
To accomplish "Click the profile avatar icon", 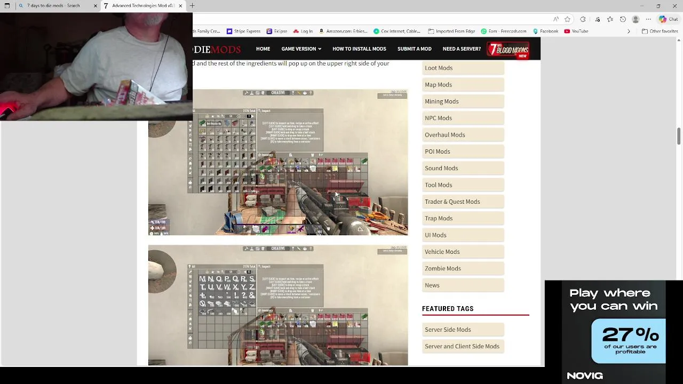I will coord(636,19).
